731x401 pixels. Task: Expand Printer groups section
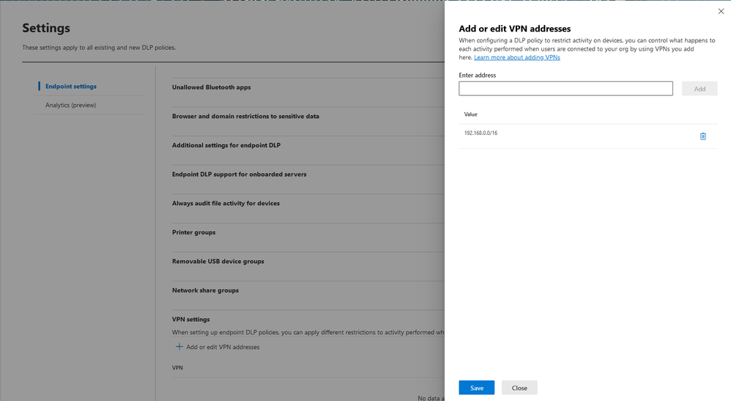pyautogui.click(x=193, y=232)
